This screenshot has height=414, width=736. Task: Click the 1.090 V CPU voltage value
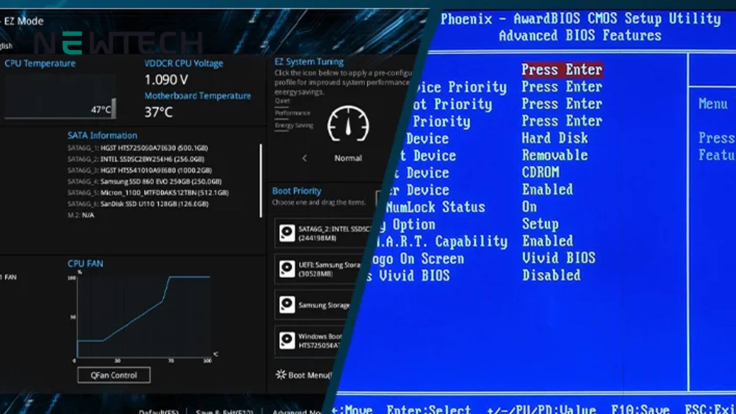[166, 80]
